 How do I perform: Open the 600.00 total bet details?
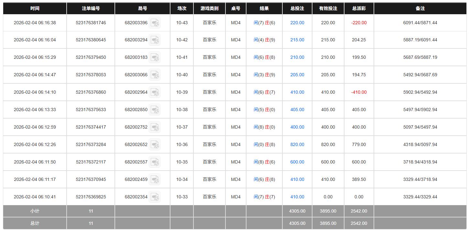(x=297, y=162)
